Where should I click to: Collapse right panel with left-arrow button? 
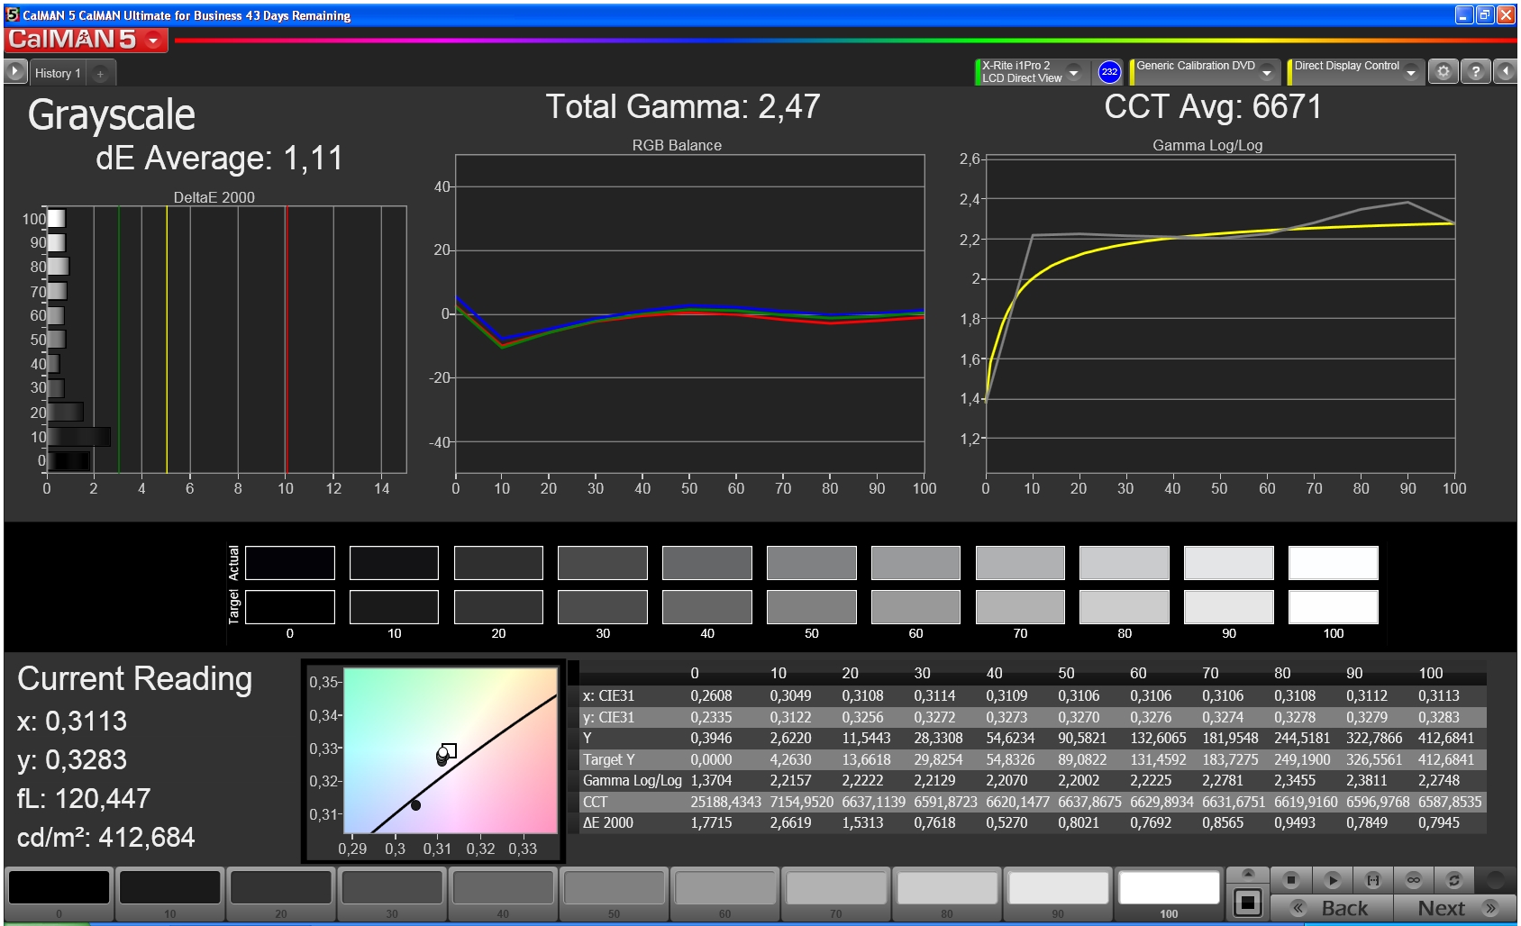pyautogui.click(x=1506, y=71)
